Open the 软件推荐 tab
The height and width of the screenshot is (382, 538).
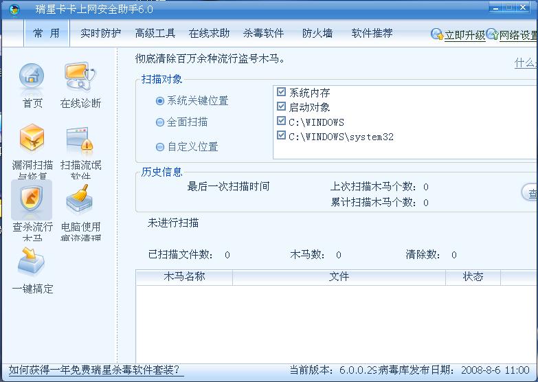click(x=372, y=33)
